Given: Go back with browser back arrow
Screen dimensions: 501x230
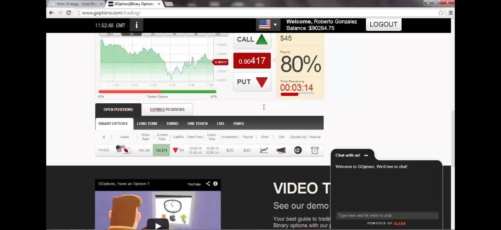Looking at the screenshot, I should pyautogui.click(x=51, y=13).
